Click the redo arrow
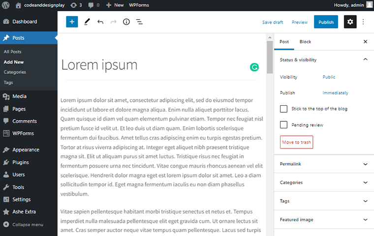The height and width of the screenshot is (236, 374). (x=113, y=22)
